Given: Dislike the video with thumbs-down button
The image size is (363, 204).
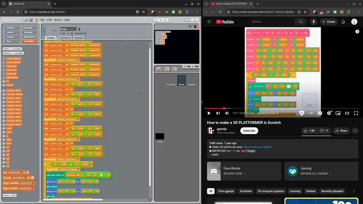Looking at the screenshot, I should pos(324,131).
